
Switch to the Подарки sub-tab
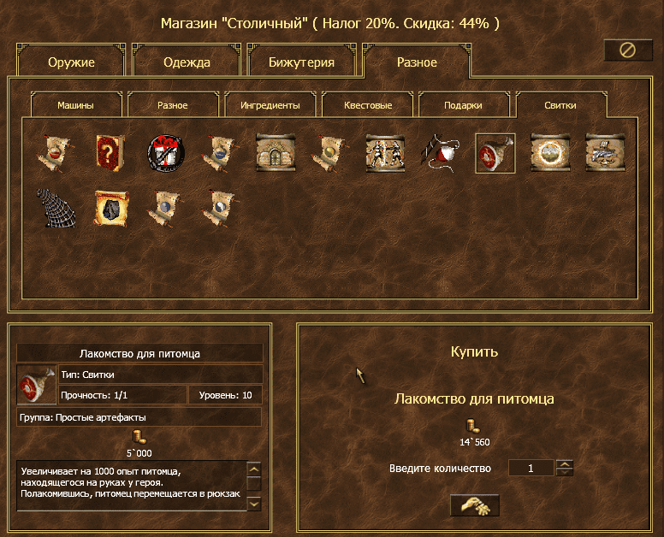(463, 105)
